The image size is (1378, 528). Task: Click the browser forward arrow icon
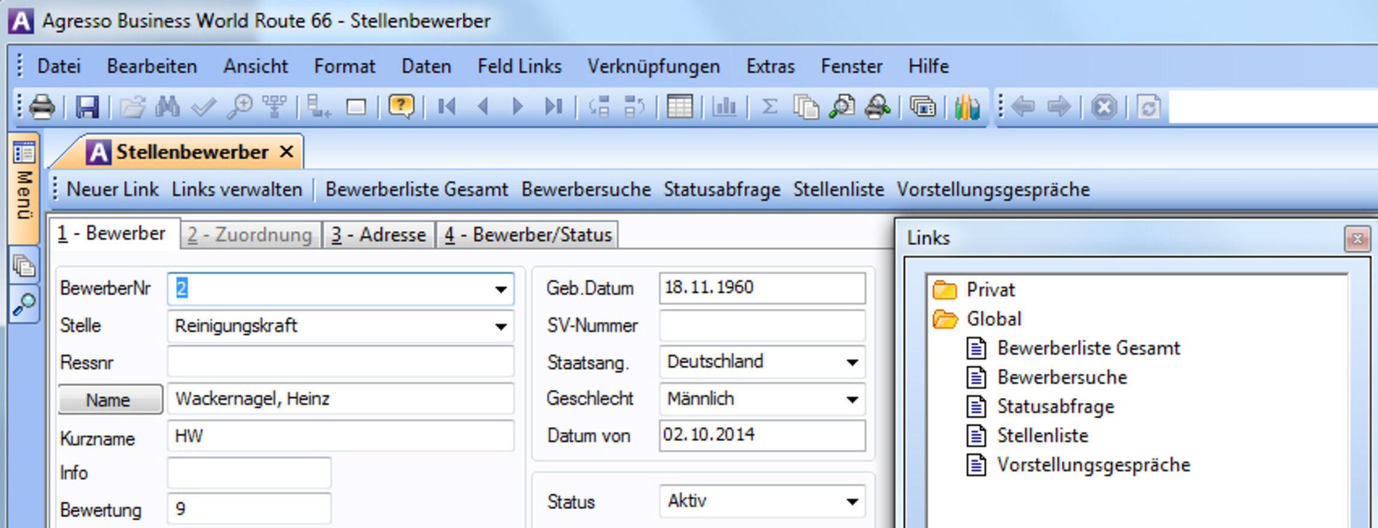(x=1059, y=107)
